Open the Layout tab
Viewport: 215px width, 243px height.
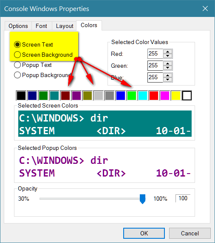65,26
